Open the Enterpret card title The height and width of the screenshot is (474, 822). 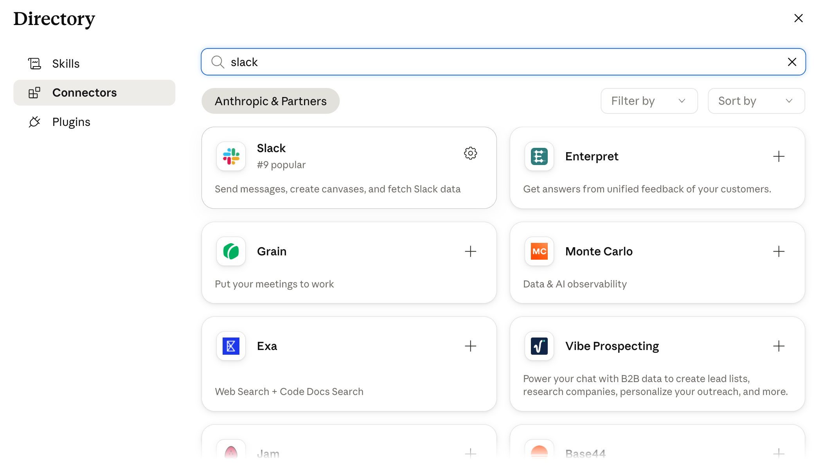click(x=592, y=156)
